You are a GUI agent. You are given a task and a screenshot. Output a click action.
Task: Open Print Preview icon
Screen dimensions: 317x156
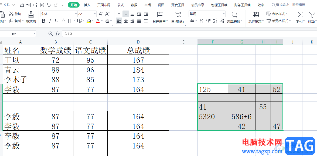[42, 5]
